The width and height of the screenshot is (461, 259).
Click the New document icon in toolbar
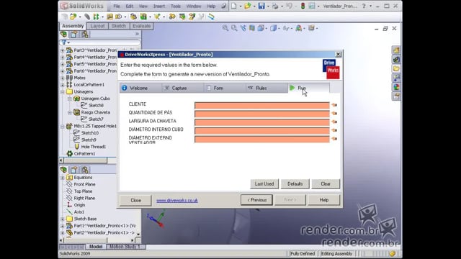233,6
